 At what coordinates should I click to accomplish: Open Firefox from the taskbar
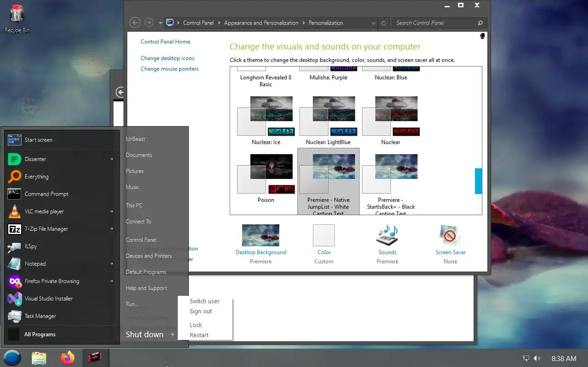point(68,358)
